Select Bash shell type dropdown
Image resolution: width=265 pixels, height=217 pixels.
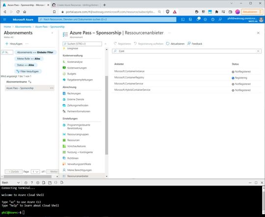pyautogui.click(x=11, y=183)
